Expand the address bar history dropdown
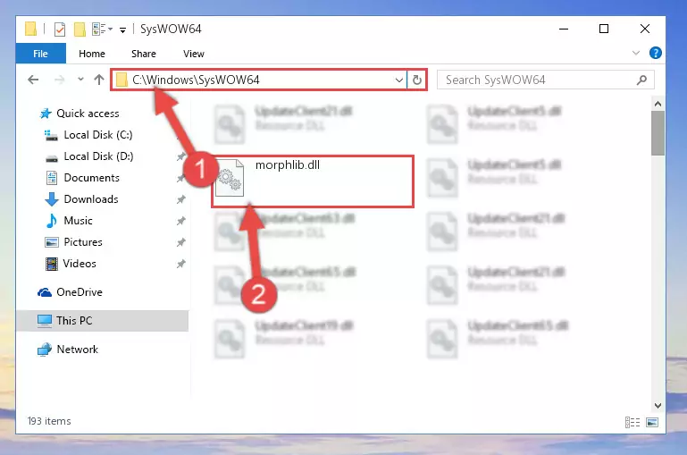 (398, 80)
